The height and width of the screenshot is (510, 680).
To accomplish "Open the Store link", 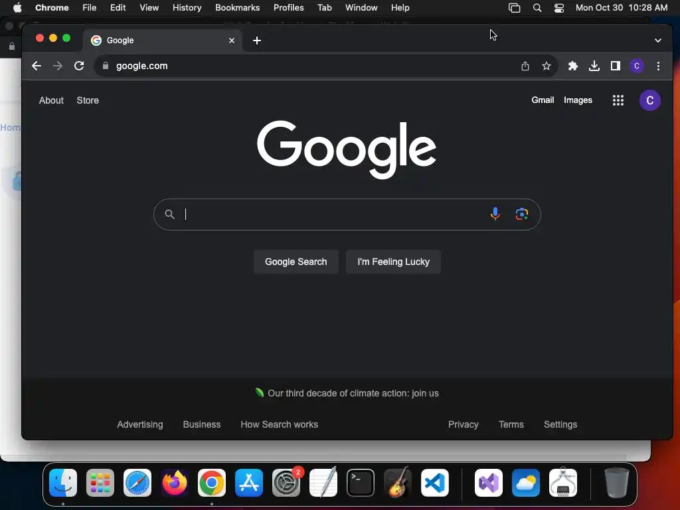I will pos(88,100).
